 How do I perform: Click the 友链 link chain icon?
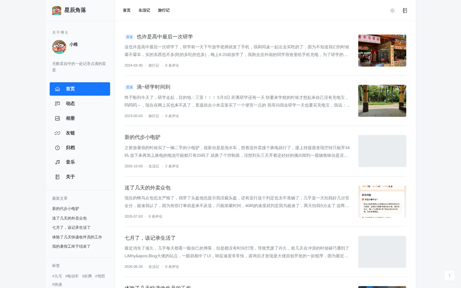(x=58, y=133)
